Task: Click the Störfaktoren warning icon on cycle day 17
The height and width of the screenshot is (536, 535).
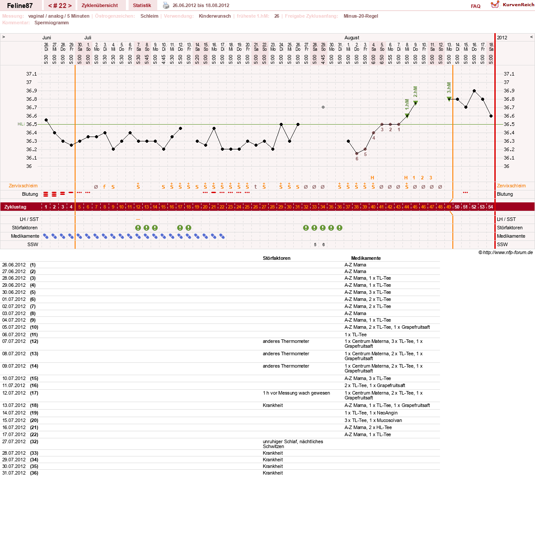Action: point(180,228)
